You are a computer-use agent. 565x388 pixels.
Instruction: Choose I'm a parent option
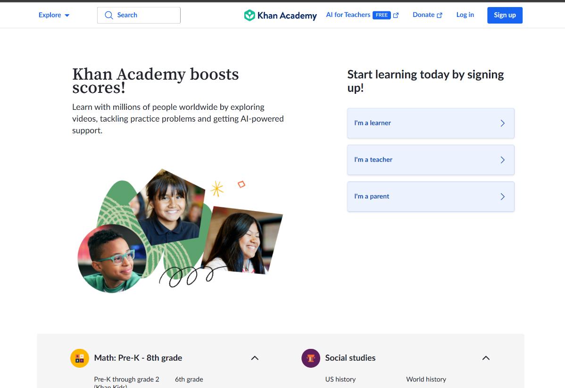tap(430, 197)
